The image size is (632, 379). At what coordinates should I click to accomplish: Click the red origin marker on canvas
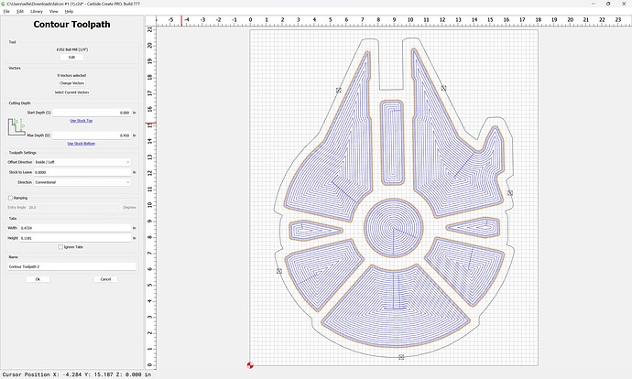pos(250,365)
